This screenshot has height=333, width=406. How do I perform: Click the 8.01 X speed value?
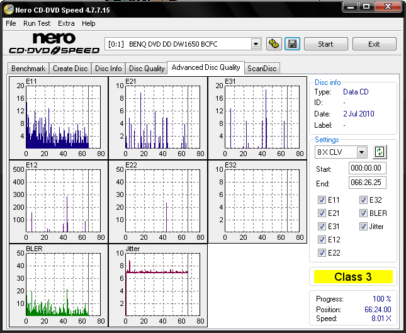[381, 319]
